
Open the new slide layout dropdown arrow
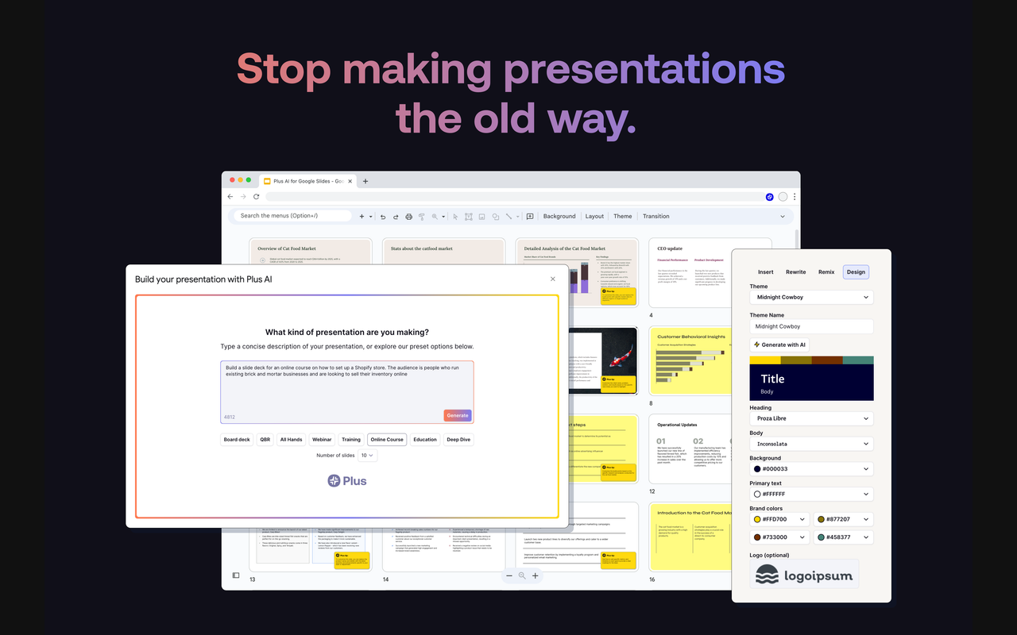371,216
